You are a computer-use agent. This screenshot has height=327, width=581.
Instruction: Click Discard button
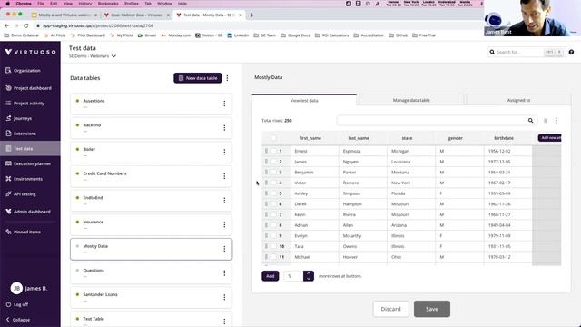391,309
